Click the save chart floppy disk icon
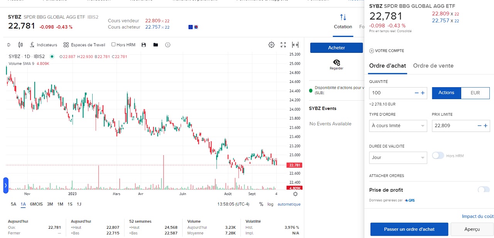Screen dimensions: 494x238 coord(144,45)
